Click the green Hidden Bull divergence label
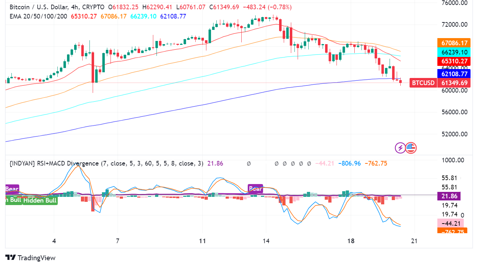This screenshot has height=267, width=478. coord(40,200)
